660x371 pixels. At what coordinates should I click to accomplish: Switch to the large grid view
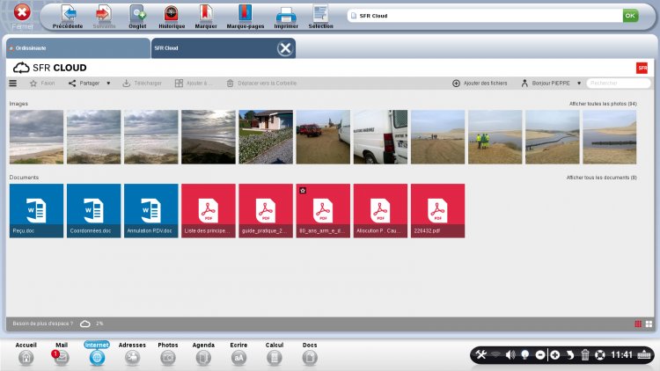coord(649,324)
